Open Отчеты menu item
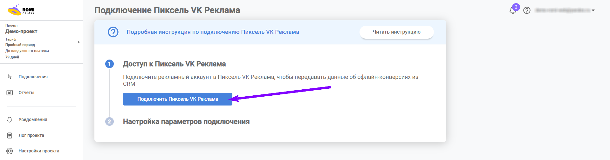This screenshot has width=610, height=160. click(26, 93)
